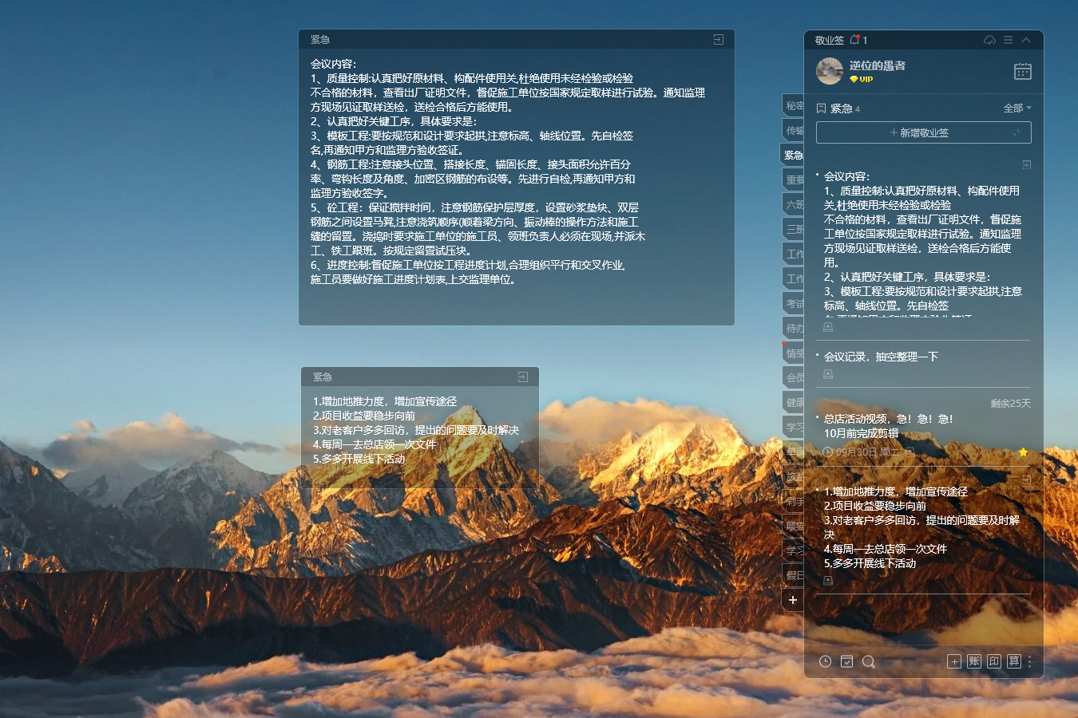Switch to the 传输 category tab
1078x718 pixels.
793,130
